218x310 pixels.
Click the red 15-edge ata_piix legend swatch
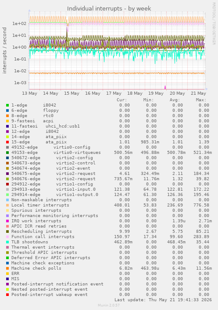pyautogui.click(x=7, y=142)
